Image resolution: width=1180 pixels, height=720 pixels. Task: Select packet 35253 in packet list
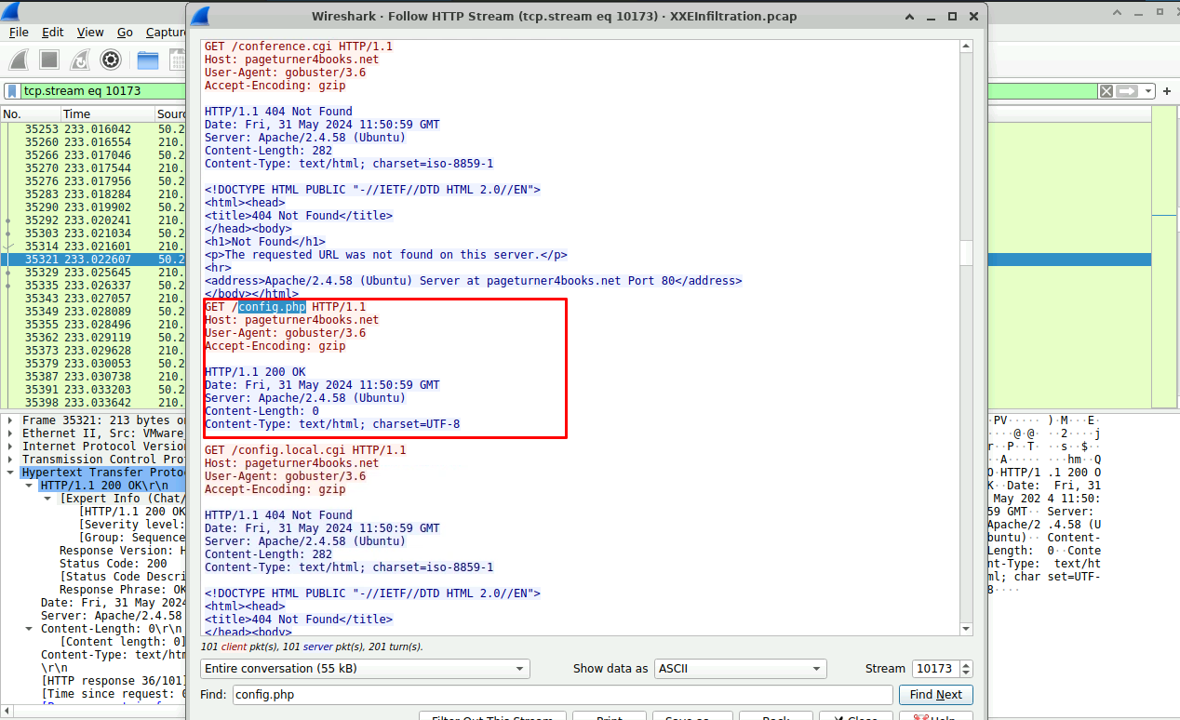93,129
